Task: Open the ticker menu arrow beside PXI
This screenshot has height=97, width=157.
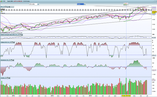Action: tap(3, 1)
